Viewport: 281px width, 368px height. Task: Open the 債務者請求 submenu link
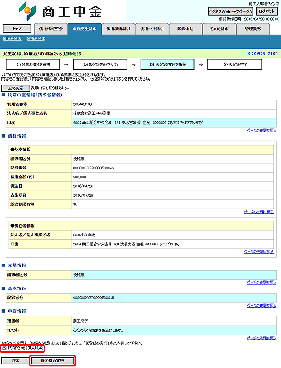click(x=12, y=39)
